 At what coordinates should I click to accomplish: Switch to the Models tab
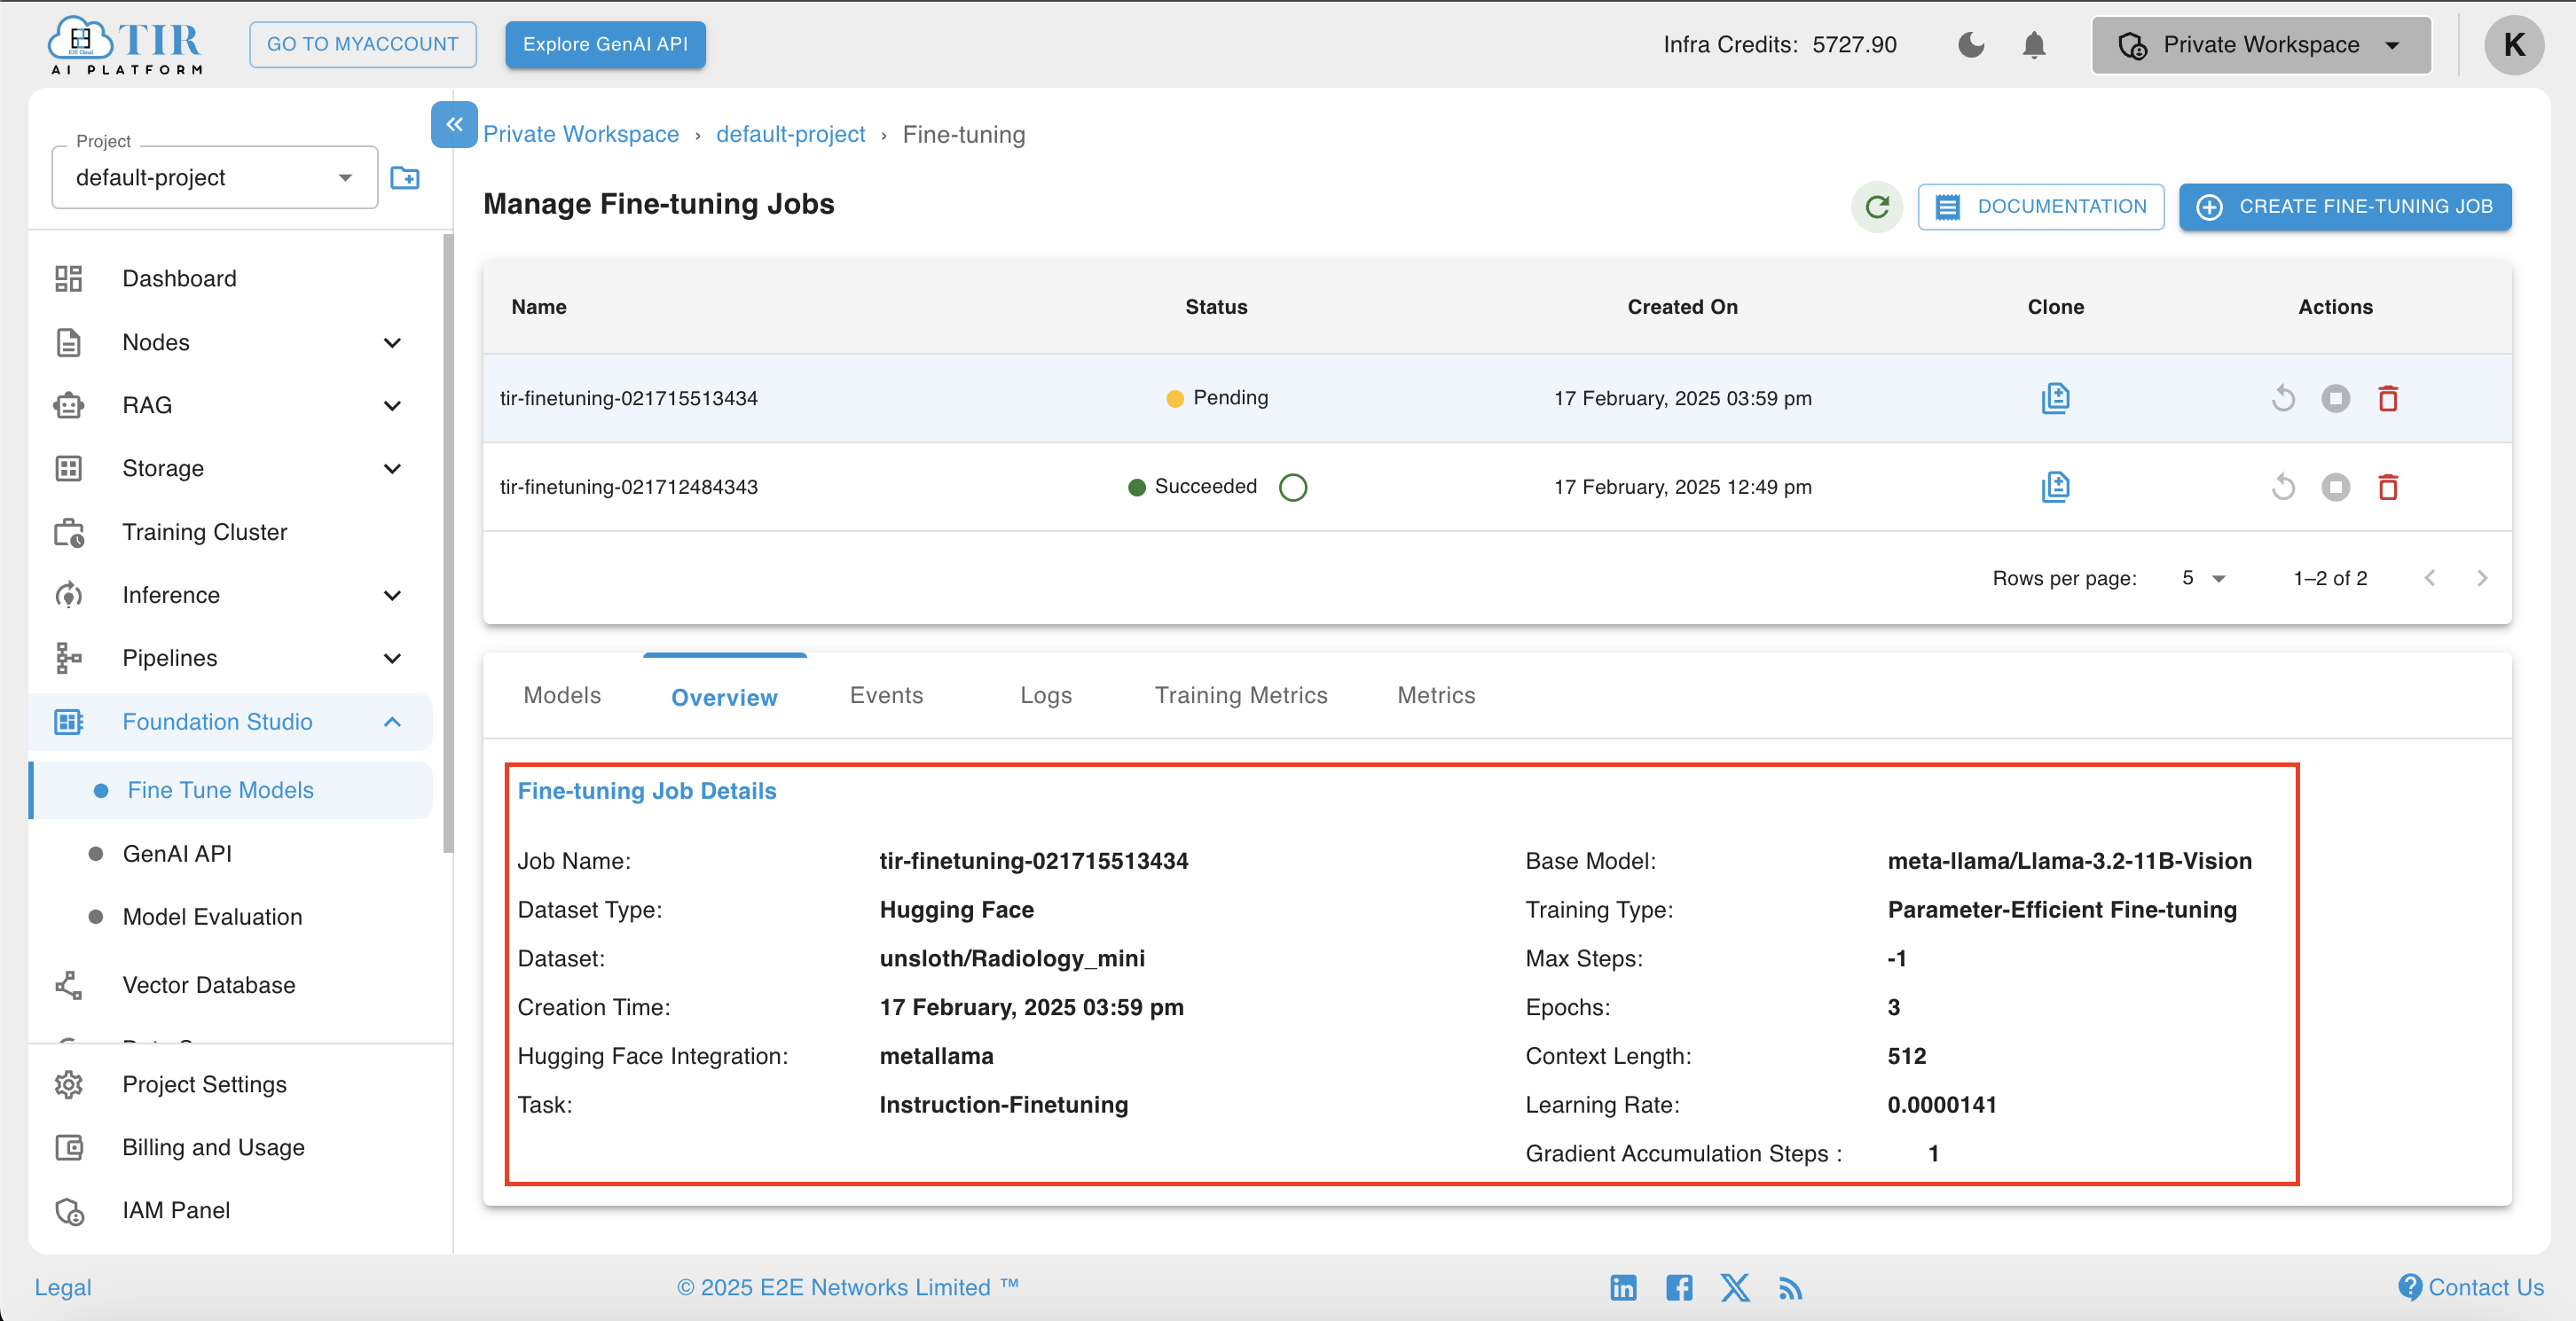click(562, 695)
